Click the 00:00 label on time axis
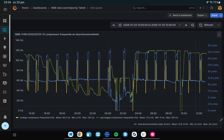The image size is (224, 140). [108, 113]
